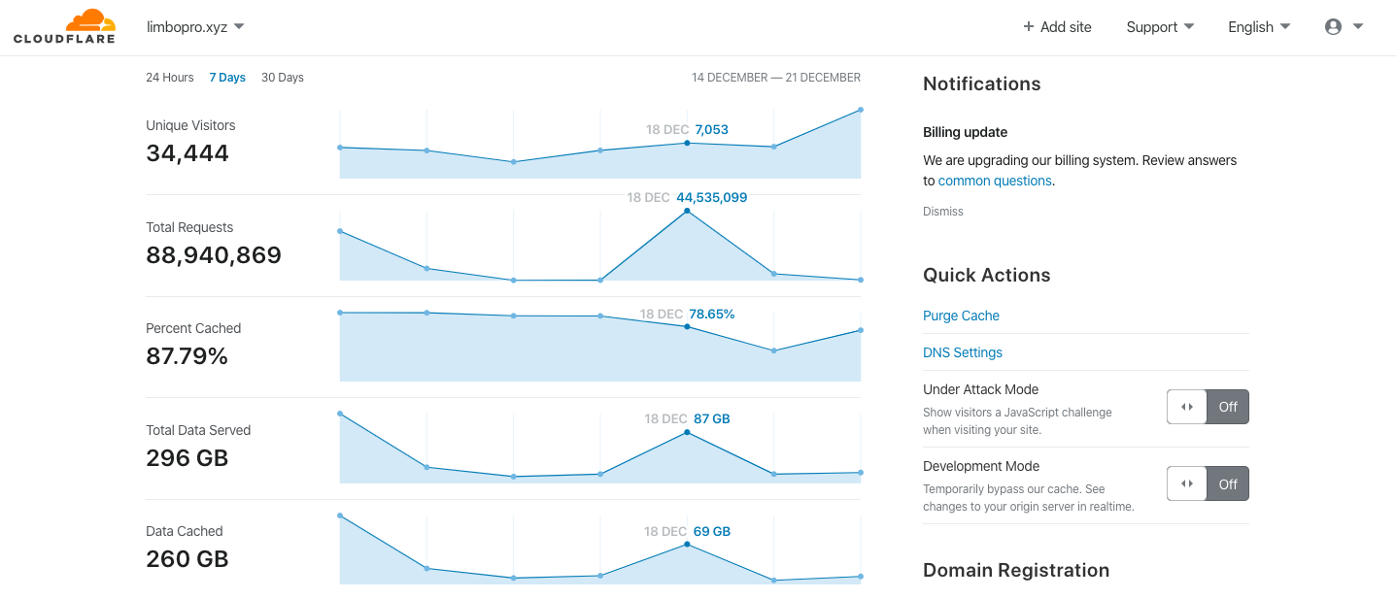Image resolution: width=1396 pixels, height=599 pixels.
Task: Switch to the 24 Hours view
Action: pyautogui.click(x=170, y=78)
